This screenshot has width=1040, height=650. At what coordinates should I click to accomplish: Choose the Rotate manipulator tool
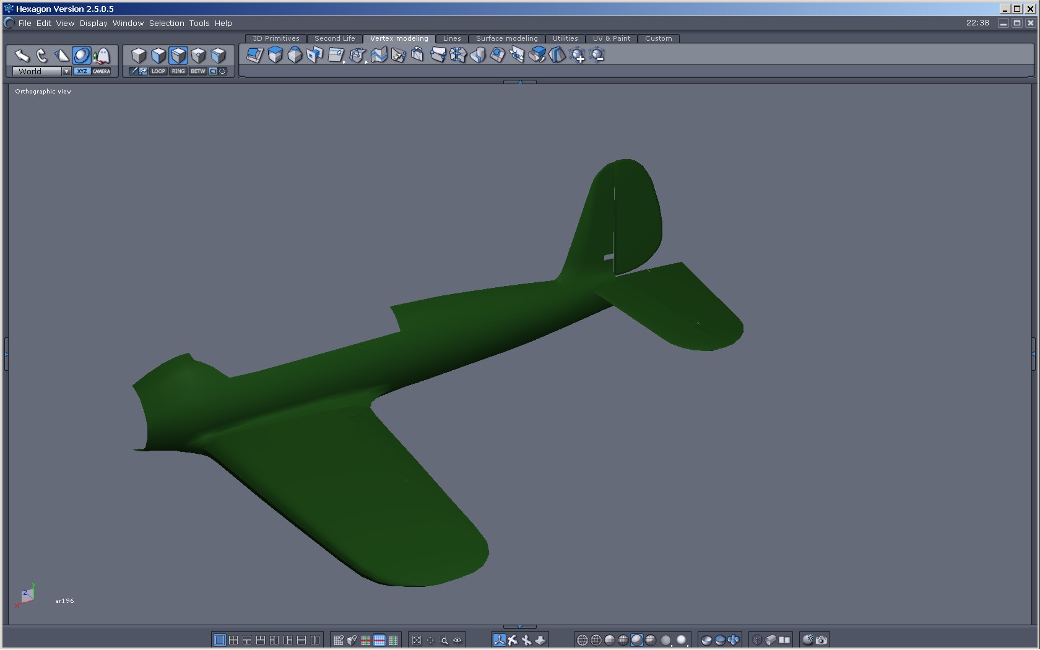(x=42, y=56)
